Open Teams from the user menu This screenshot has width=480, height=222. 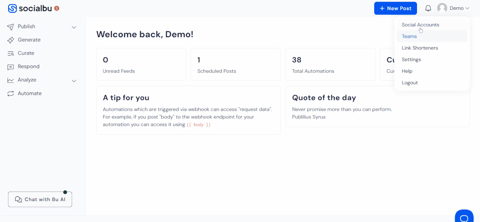(x=409, y=36)
